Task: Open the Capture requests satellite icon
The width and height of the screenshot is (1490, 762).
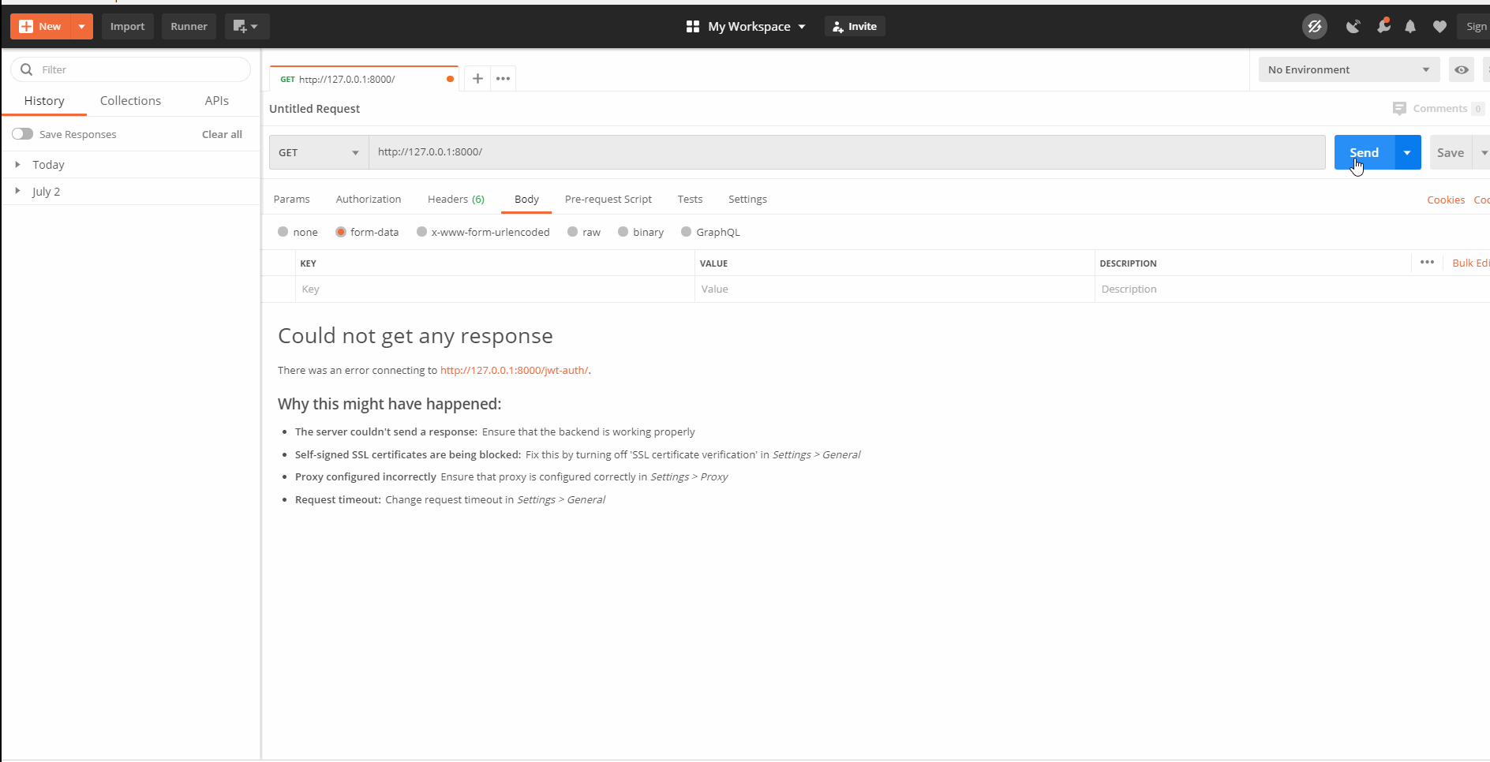Action: click(x=1353, y=26)
